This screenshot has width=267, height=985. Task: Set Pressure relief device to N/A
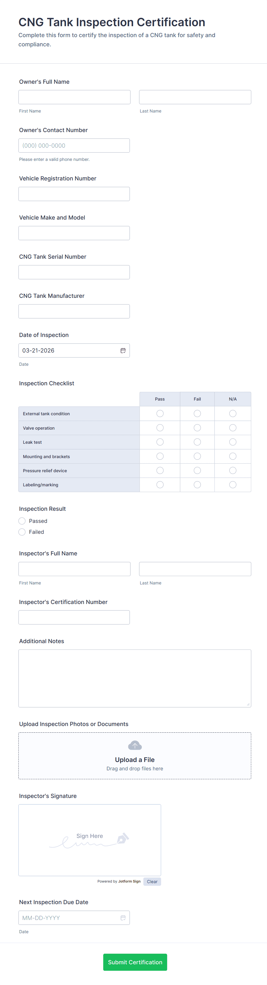tap(233, 470)
